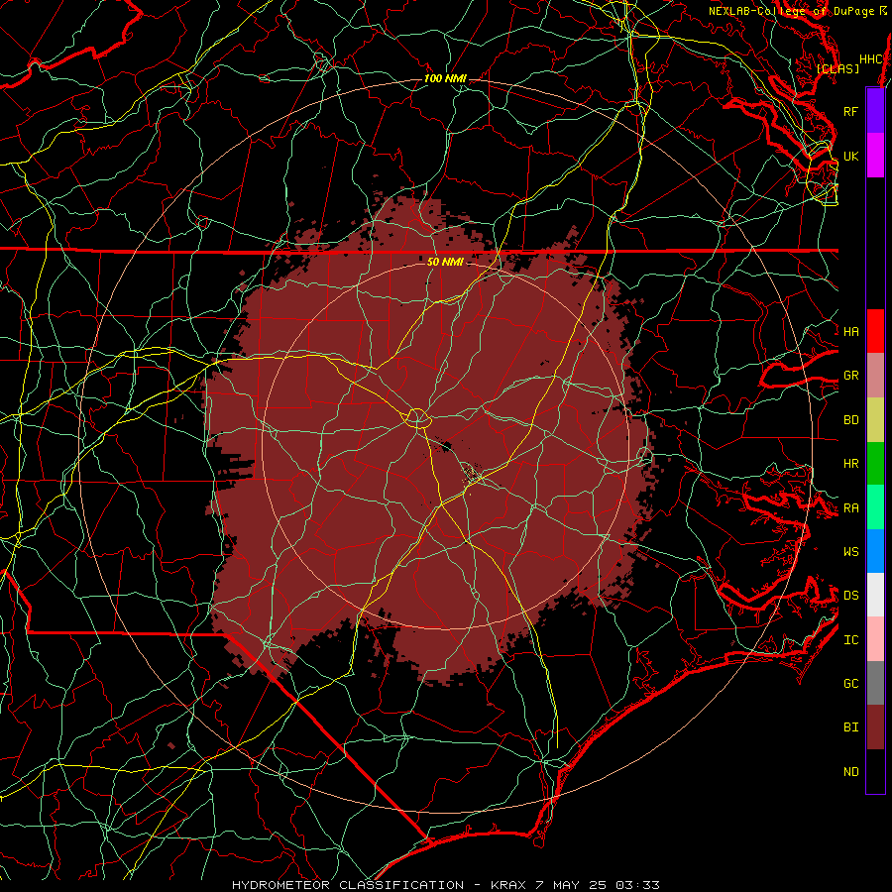Click the WS blue legend swatch
This screenshot has width=892, height=892.
(875, 551)
